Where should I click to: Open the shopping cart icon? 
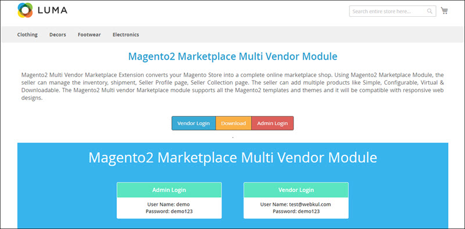click(444, 11)
